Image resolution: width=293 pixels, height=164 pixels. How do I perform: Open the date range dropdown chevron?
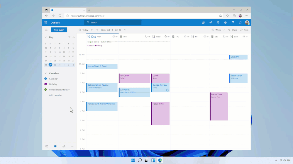[x=125, y=30]
